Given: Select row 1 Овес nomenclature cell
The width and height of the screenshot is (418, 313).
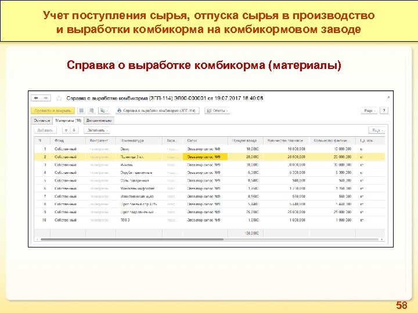Looking at the screenshot, I should point(139,149).
